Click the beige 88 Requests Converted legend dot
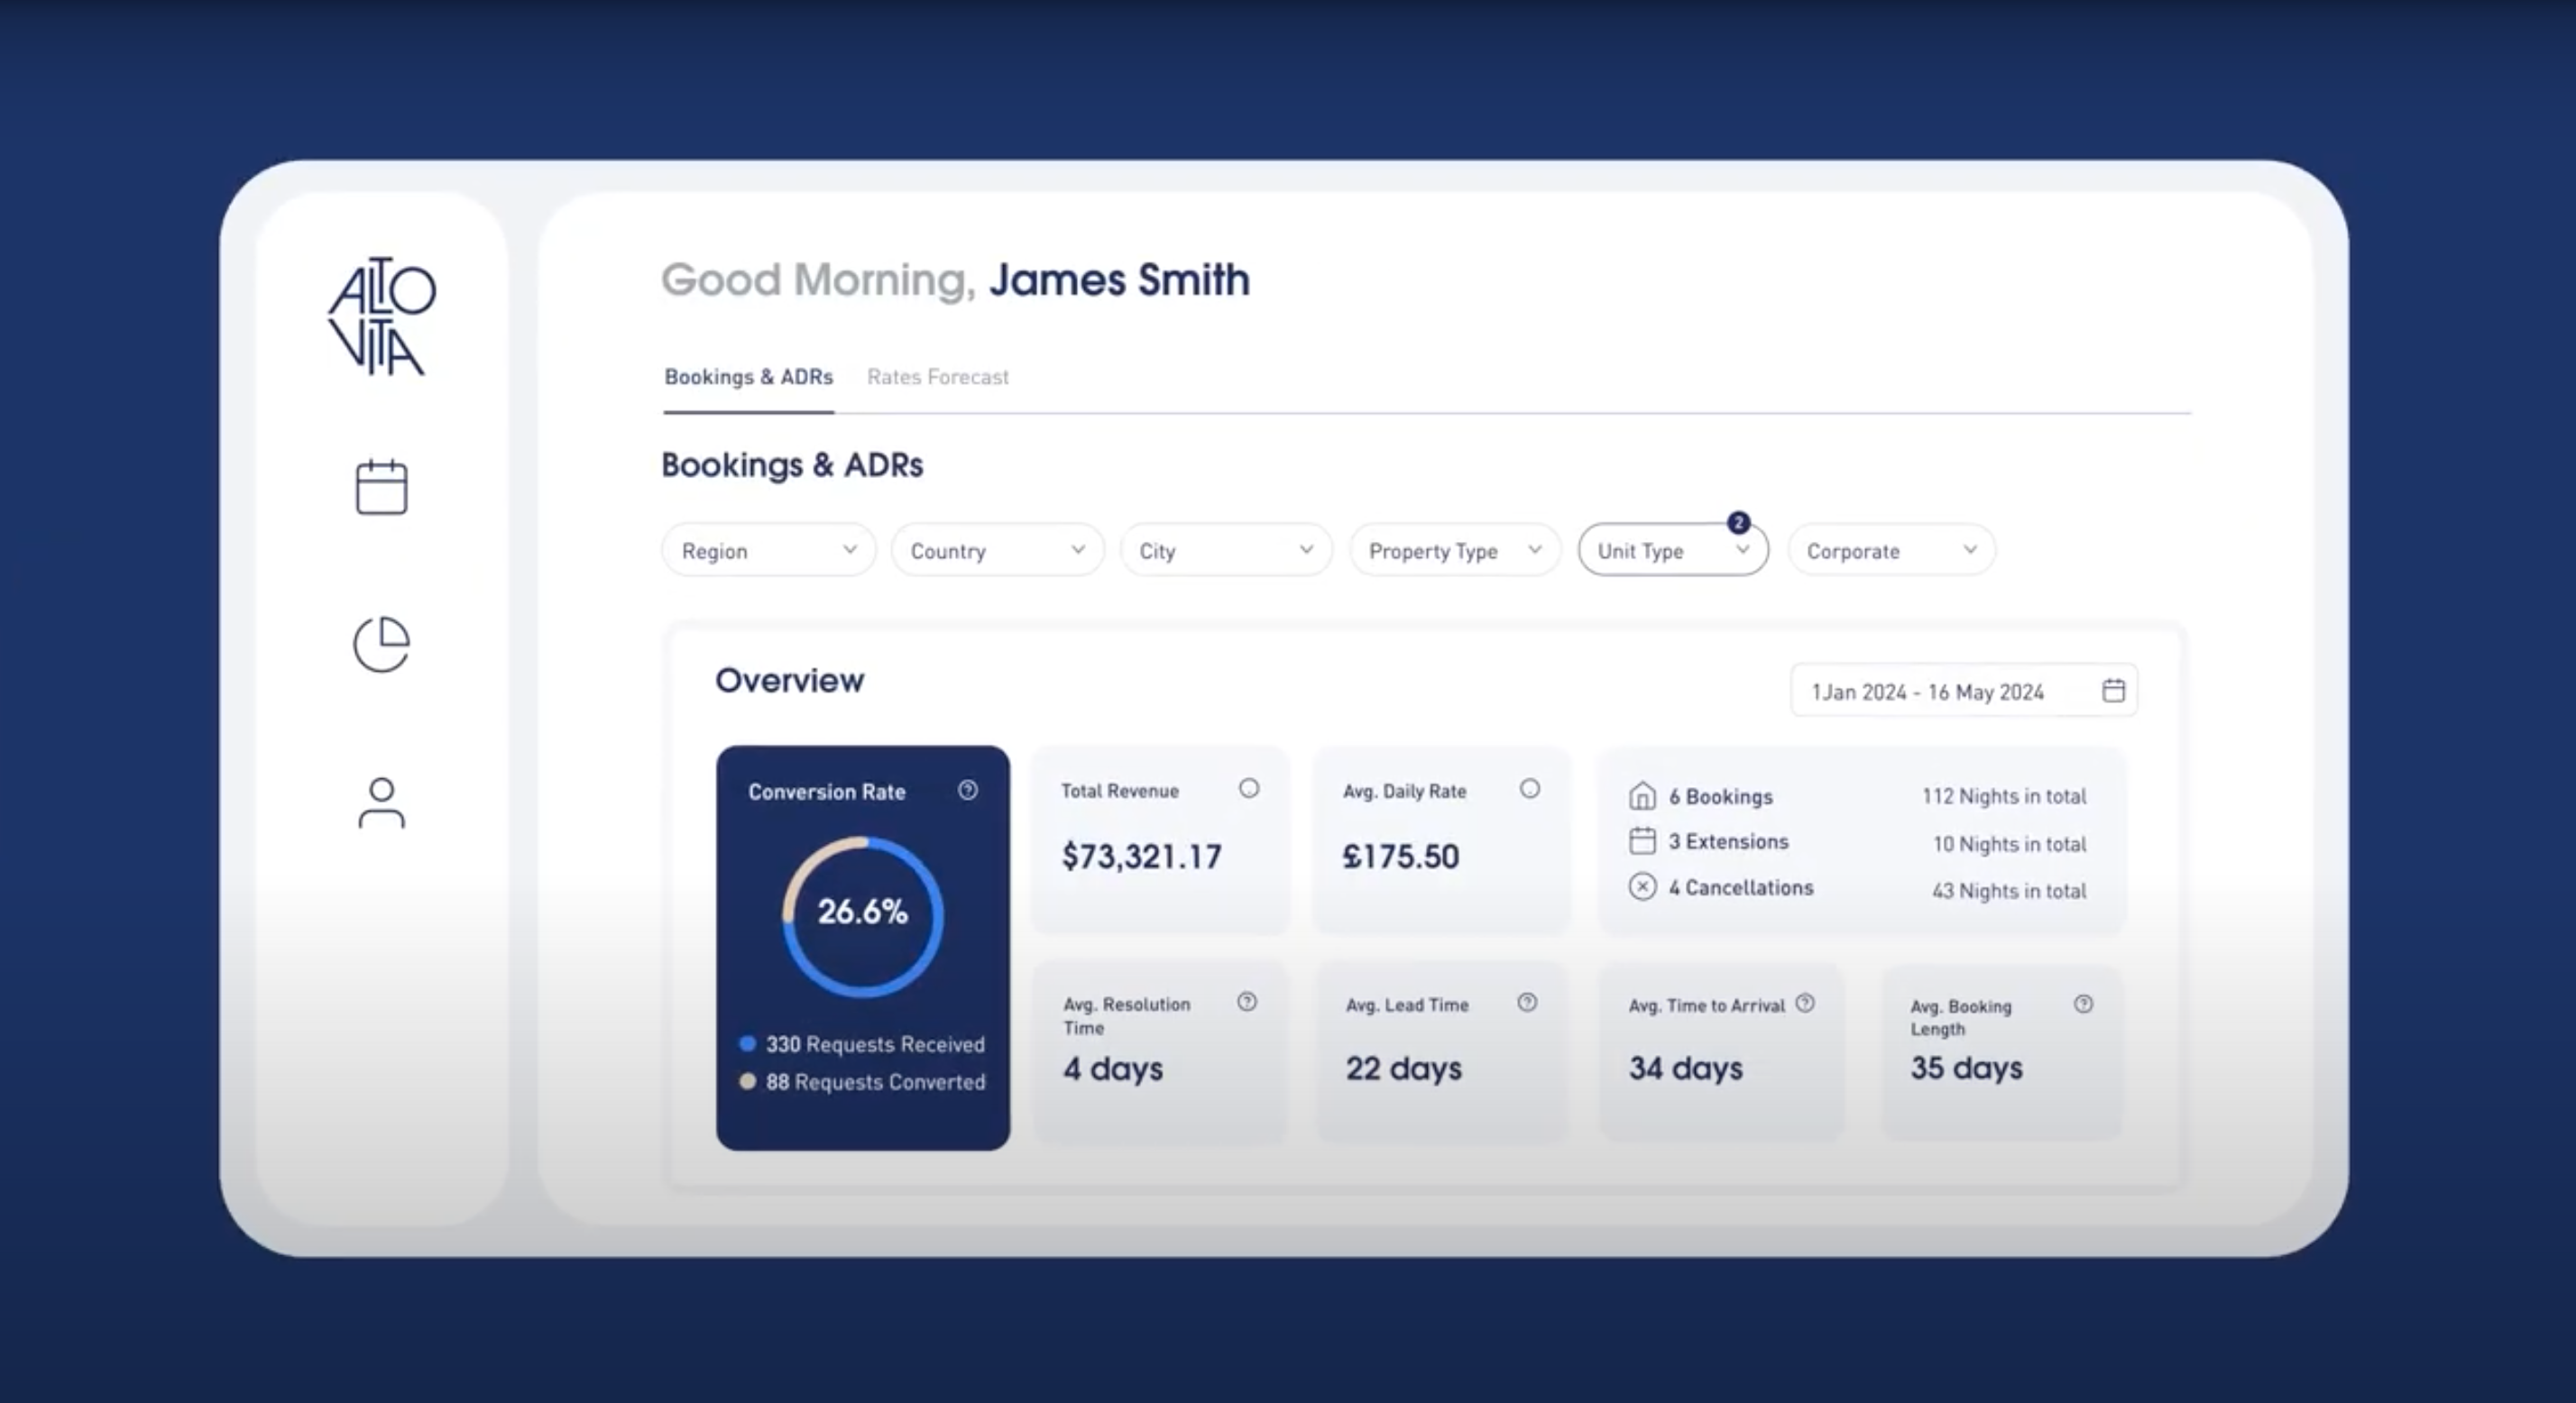 pos(747,1081)
